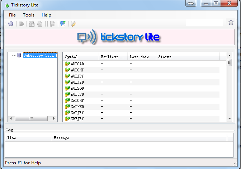This screenshot has width=241, height=169.
Task: Click the CADJPY symbol icon
Action: 67,113
